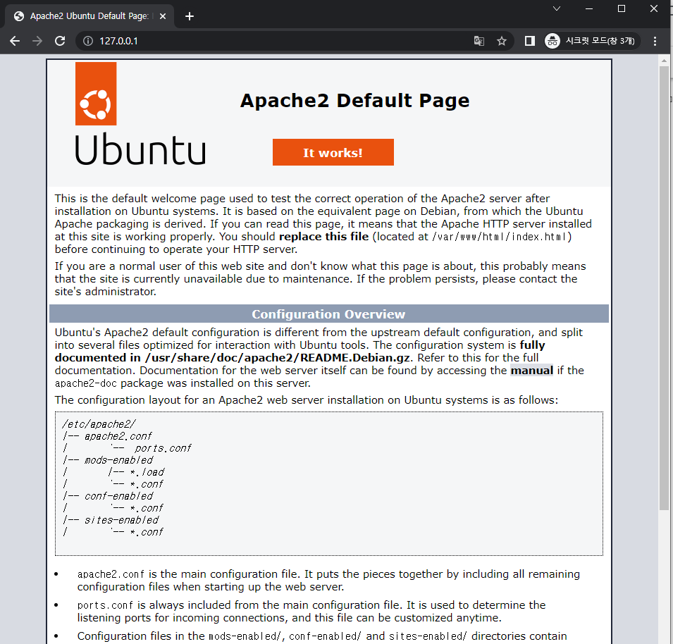This screenshot has height=644, width=673.
Task: Click the orange It works! banner
Action: (x=333, y=152)
